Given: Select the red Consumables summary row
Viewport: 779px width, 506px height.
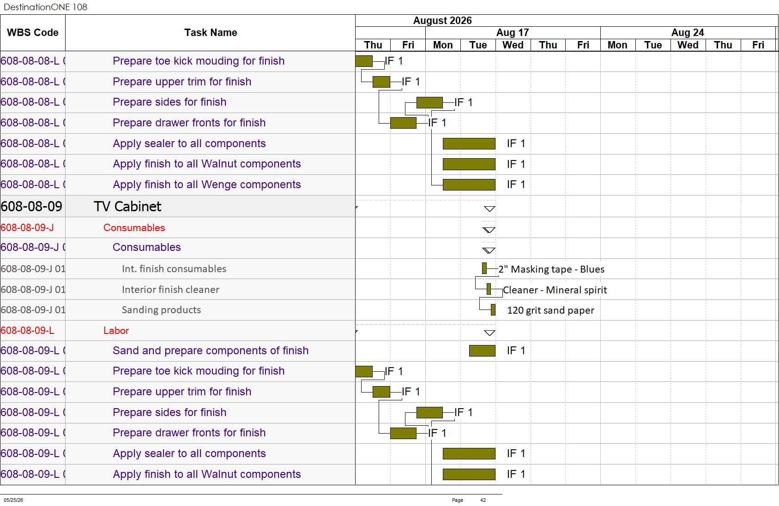Looking at the screenshot, I should point(134,228).
